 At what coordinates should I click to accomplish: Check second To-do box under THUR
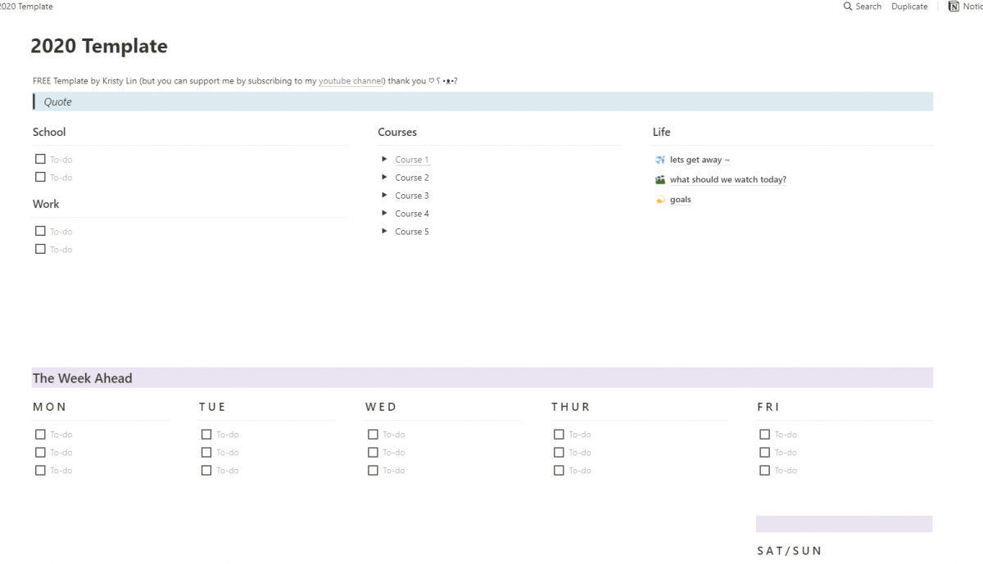559,452
